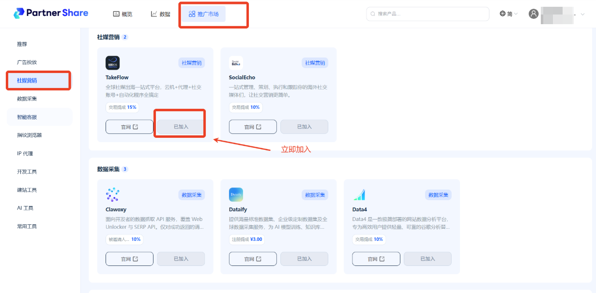Screen dimensions: 596x293
Task: Click the TakeFlow product logo
Action: coord(112,63)
